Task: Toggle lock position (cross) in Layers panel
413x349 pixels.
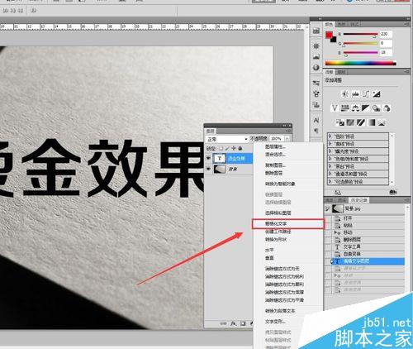Action: point(234,148)
